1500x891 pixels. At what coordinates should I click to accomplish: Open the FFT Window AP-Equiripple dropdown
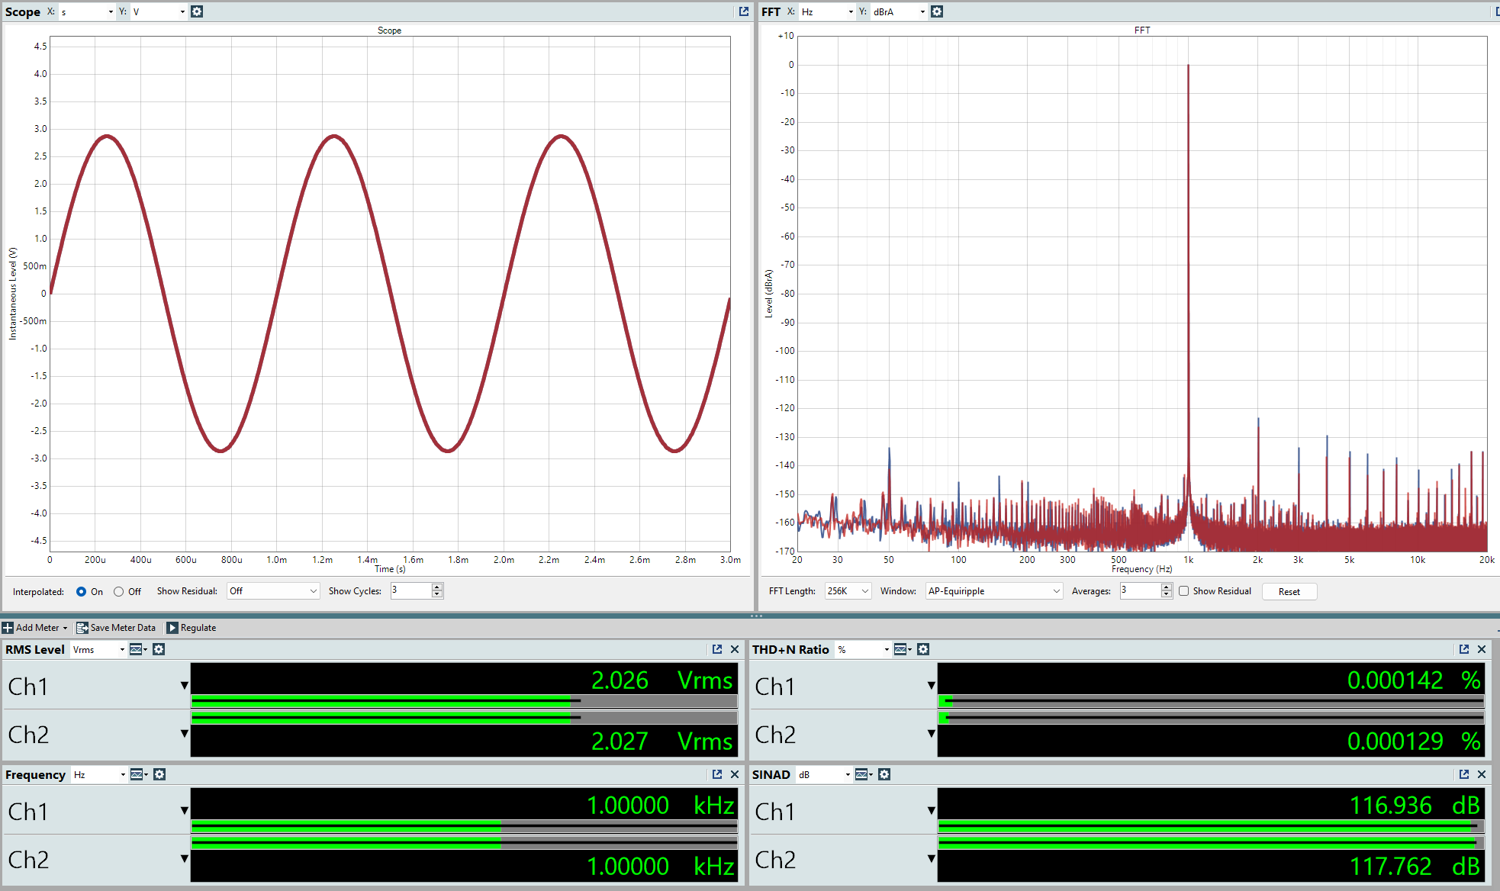coord(993,591)
